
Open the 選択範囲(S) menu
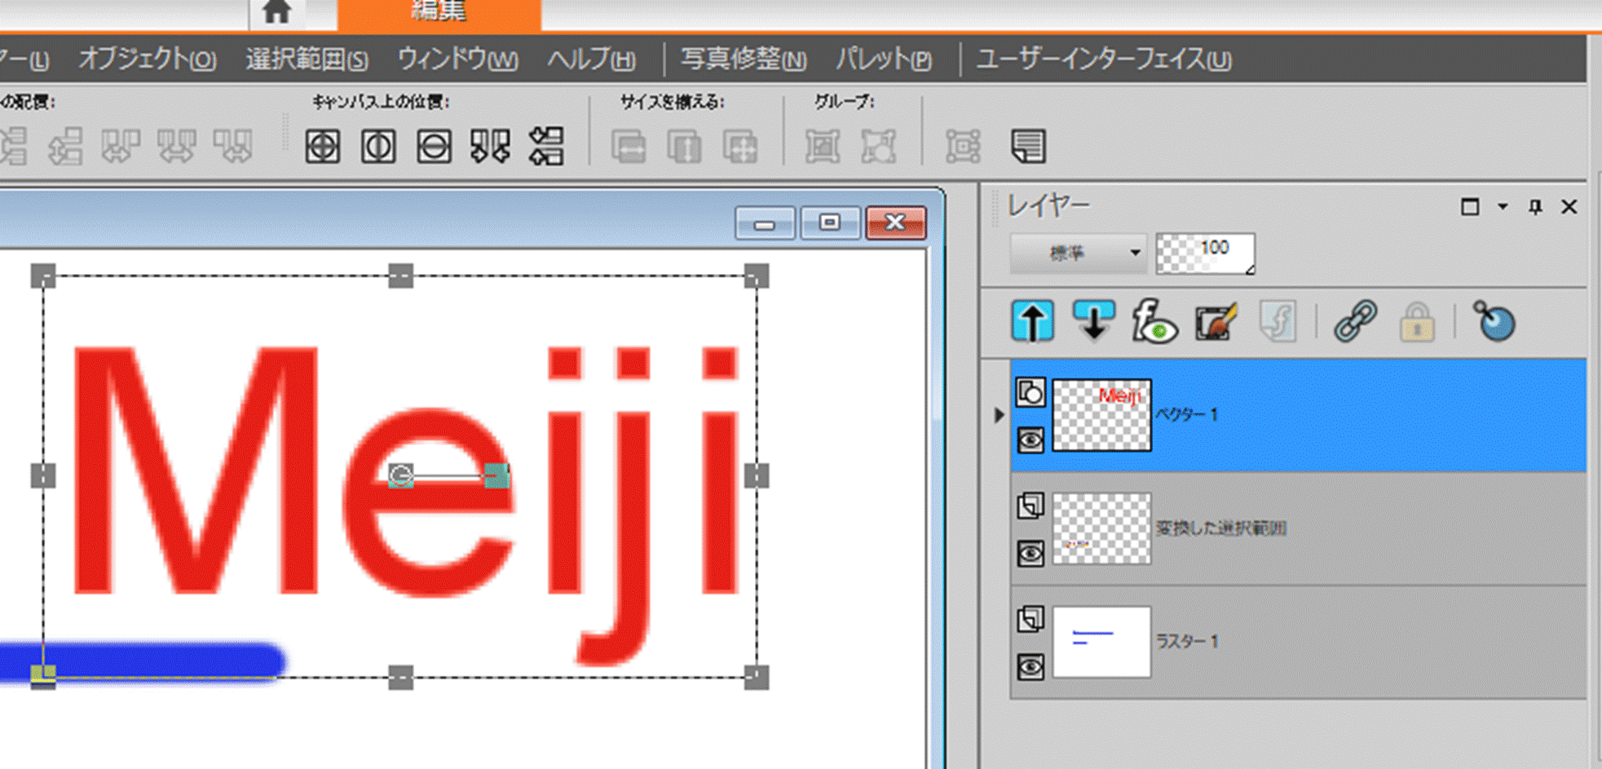point(307,60)
